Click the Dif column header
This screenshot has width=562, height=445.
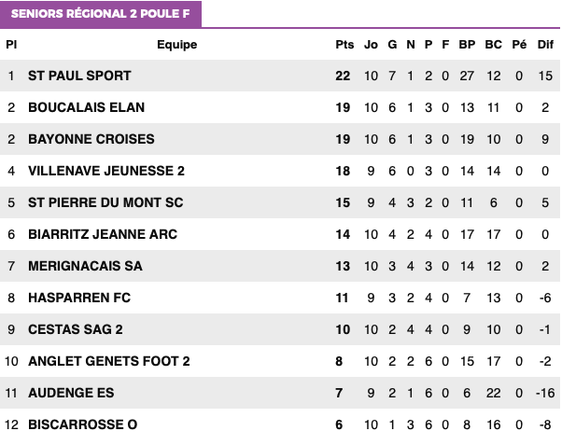point(545,45)
